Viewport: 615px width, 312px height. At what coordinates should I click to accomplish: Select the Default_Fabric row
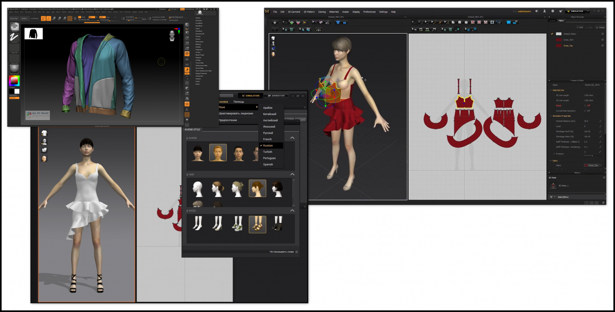click(577, 34)
